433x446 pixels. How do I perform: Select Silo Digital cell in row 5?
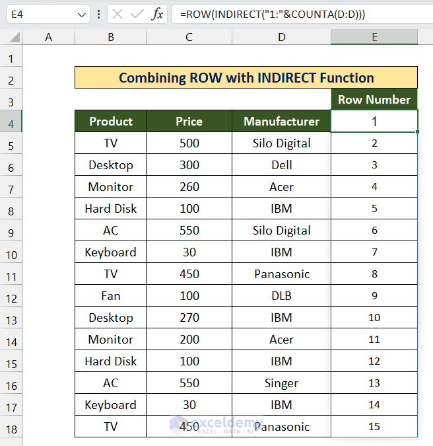(282, 143)
